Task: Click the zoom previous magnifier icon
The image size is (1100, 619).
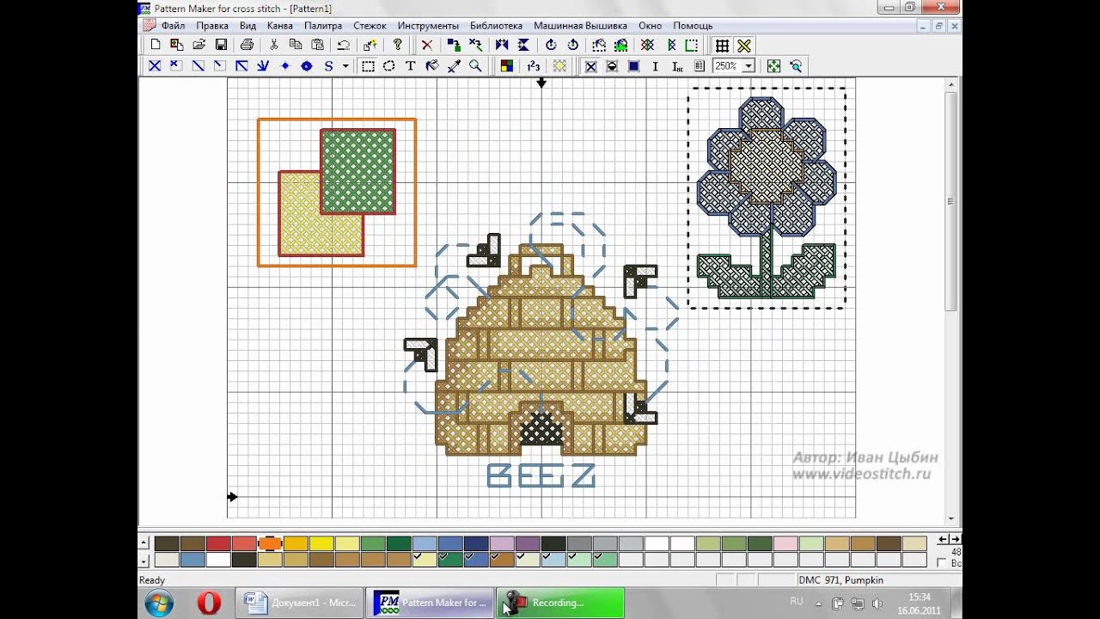Action: tap(796, 66)
